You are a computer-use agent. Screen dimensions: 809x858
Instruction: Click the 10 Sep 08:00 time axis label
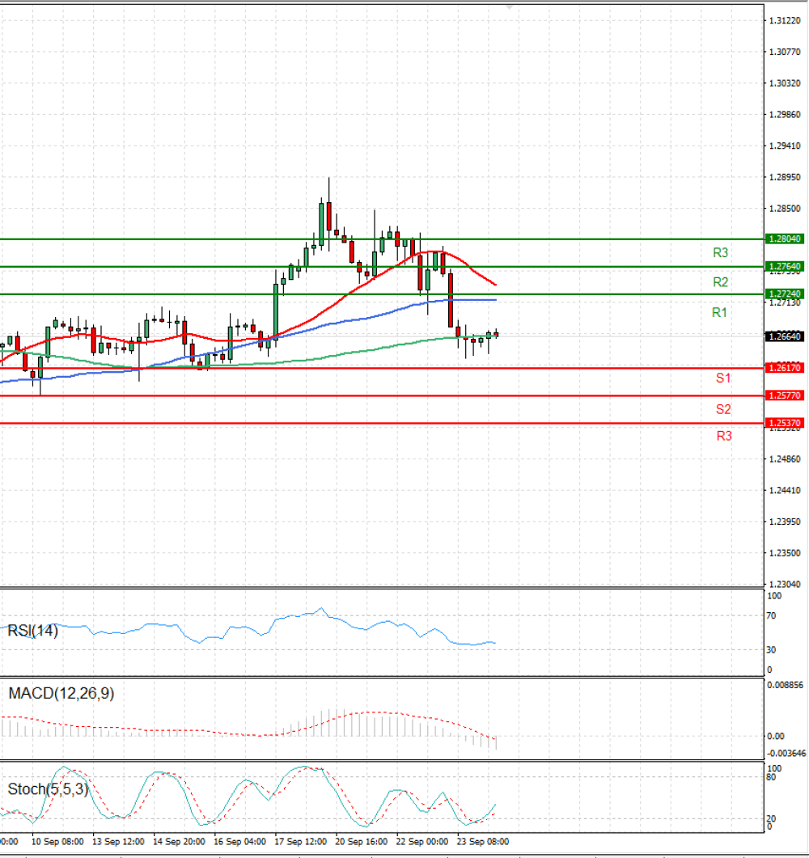[57, 842]
